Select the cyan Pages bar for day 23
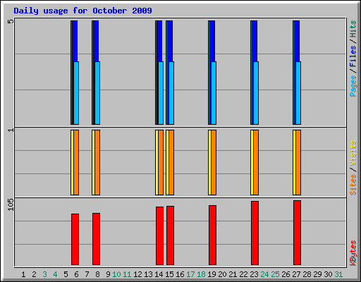Viewport: 361px width, 282px height. (x=256, y=93)
